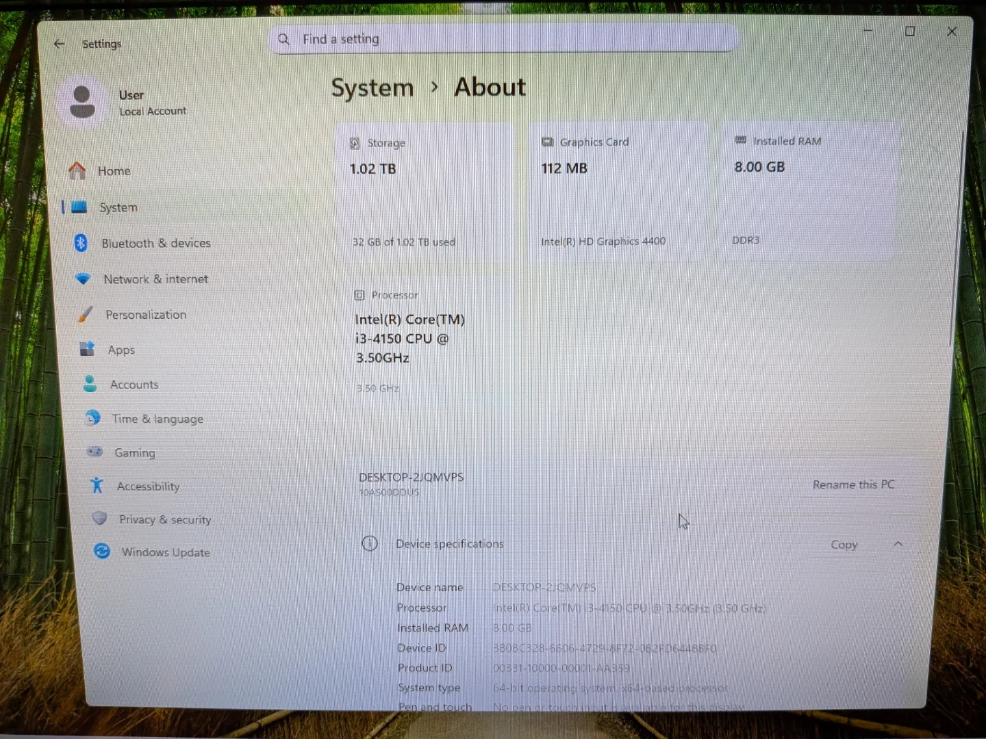Click the Gaming controller icon

click(94, 452)
